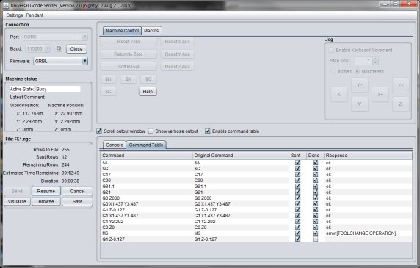The height and width of the screenshot is (268, 420).
Task: Click the $H homing button
Action: 108,79
